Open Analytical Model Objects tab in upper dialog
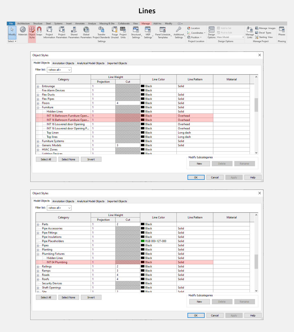The height and width of the screenshot is (332, 294). click(91, 63)
